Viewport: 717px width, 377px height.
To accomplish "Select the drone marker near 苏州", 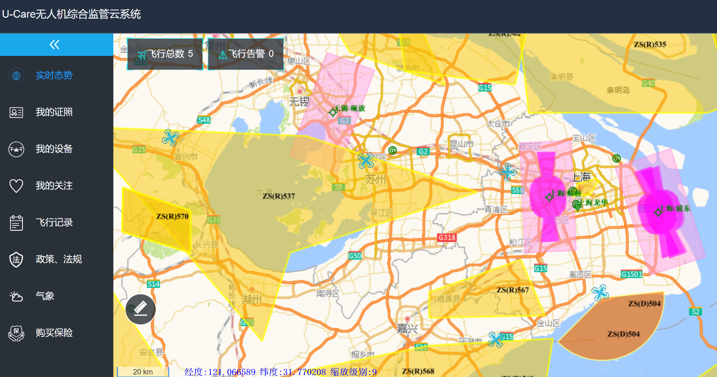I will coord(366,161).
